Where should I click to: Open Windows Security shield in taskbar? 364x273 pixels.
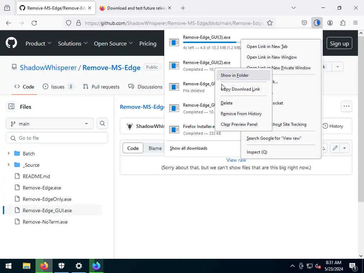(x=61, y=266)
